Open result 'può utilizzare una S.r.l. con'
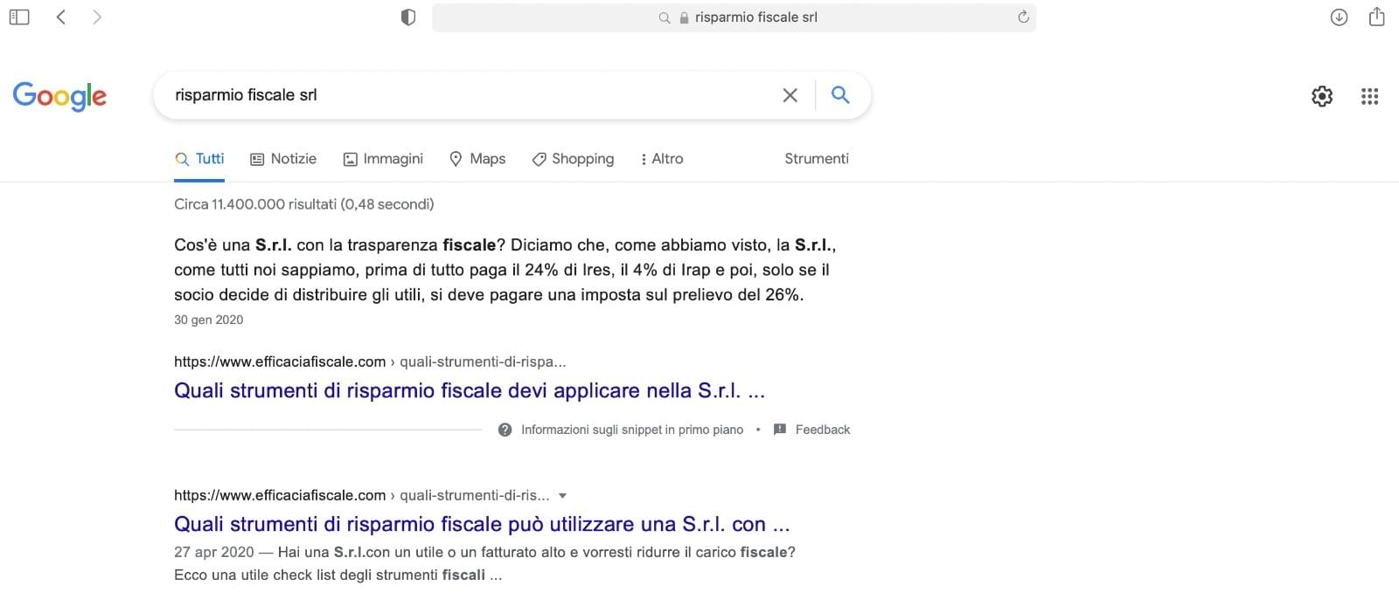The image size is (1399, 613). [482, 524]
